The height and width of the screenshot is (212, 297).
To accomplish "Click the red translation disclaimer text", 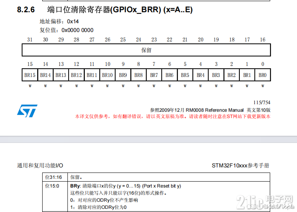I will 172,116.
